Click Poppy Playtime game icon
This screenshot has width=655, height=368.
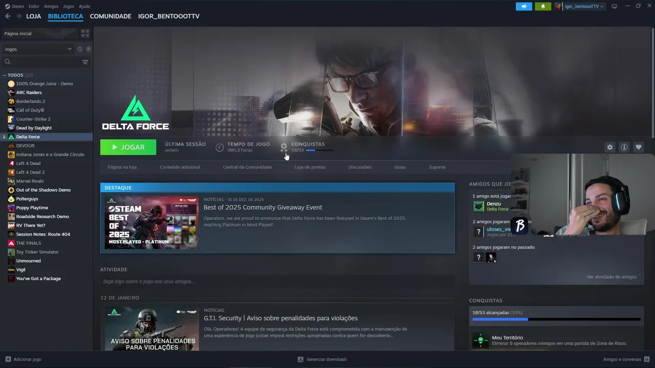(11, 208)
